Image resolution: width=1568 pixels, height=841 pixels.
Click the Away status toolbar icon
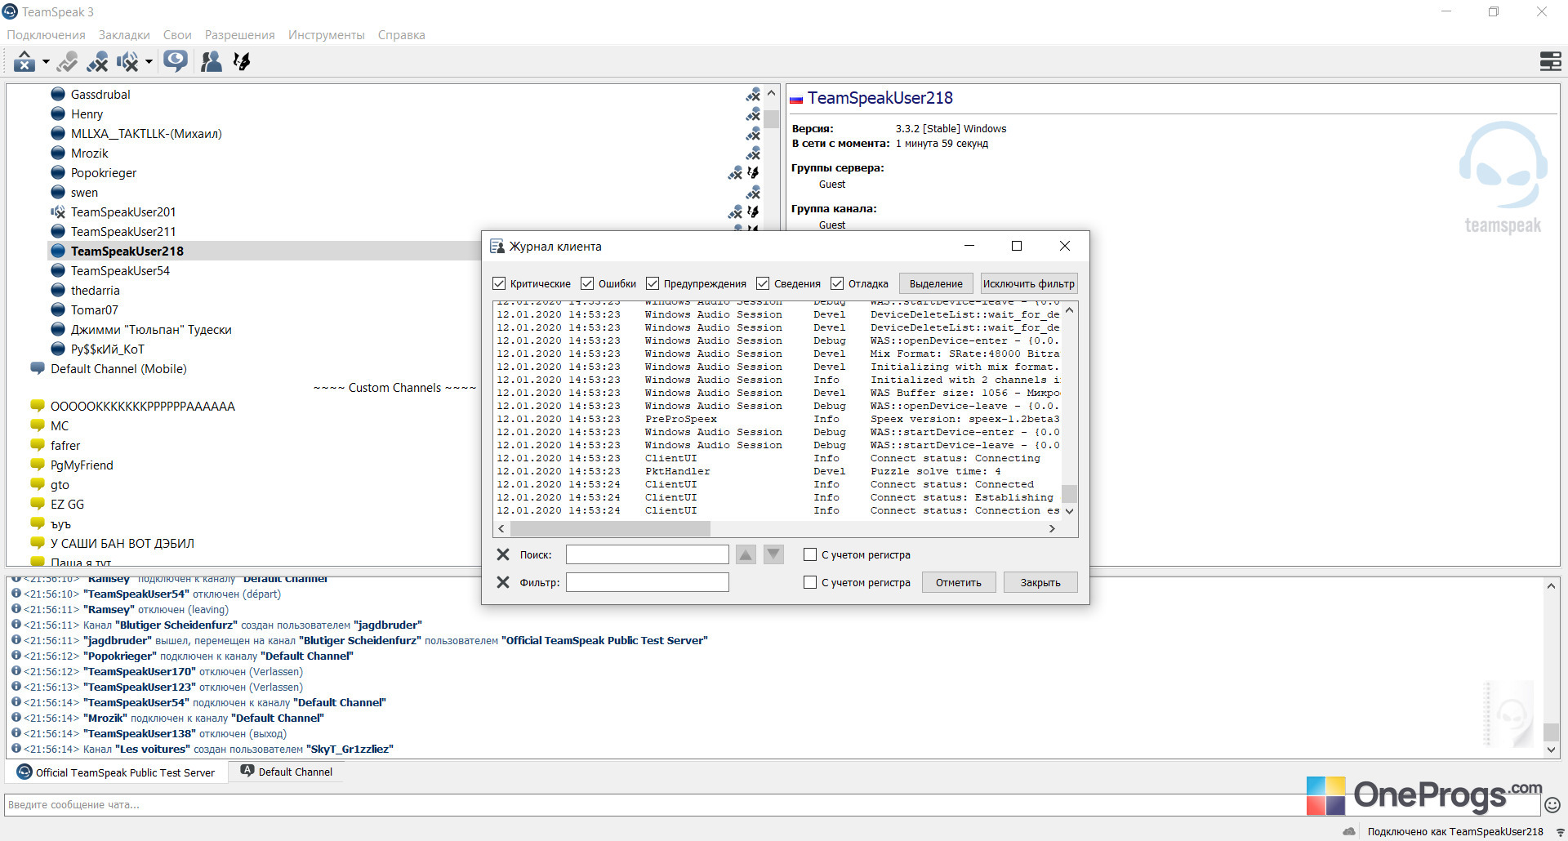(x=24, y=61)
